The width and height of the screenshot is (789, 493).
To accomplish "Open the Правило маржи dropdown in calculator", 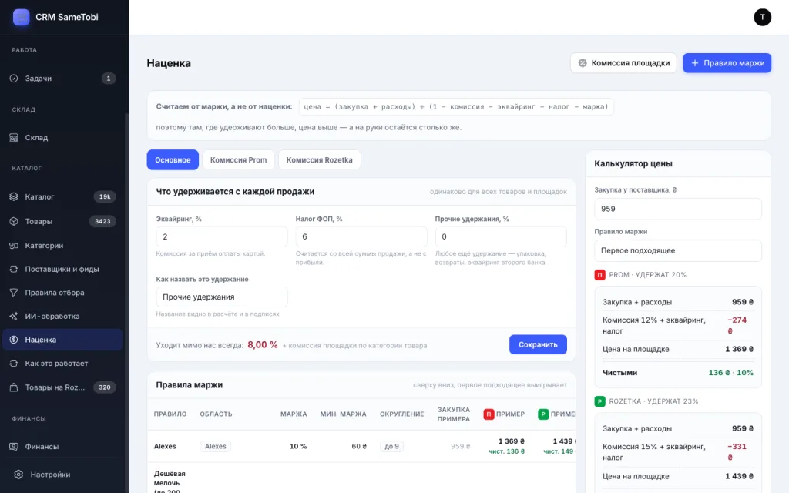I will [678, 250].
